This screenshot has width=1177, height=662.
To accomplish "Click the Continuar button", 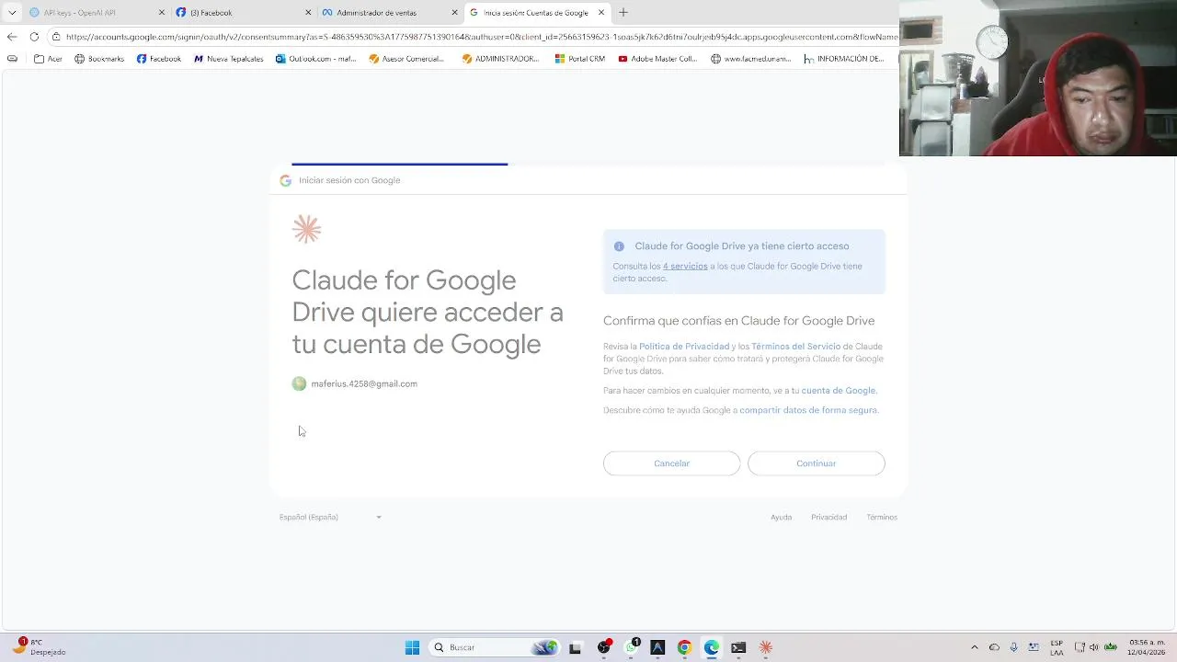I will click(x=816, y=463).
